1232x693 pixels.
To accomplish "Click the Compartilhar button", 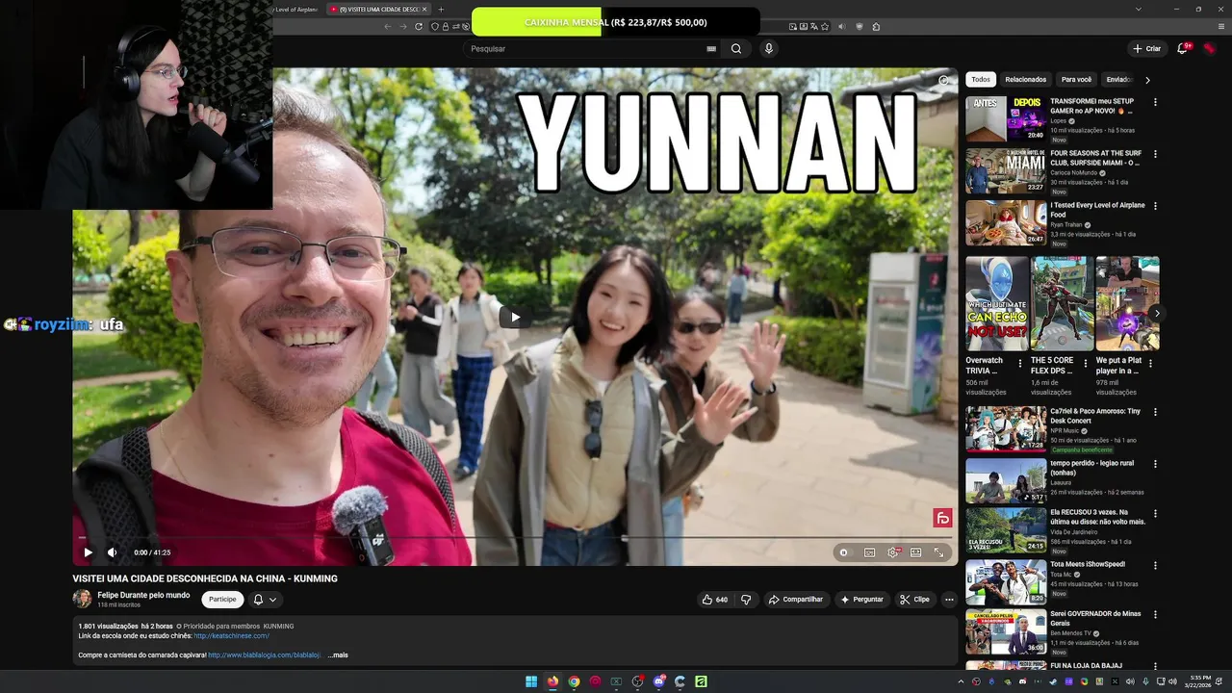I will click(x=795, y=600).
